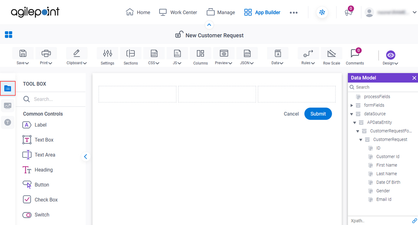Select the Customer Id field
Image resolution: width=418 pixels, height=225 pixels.
click(x=388, y=157)
